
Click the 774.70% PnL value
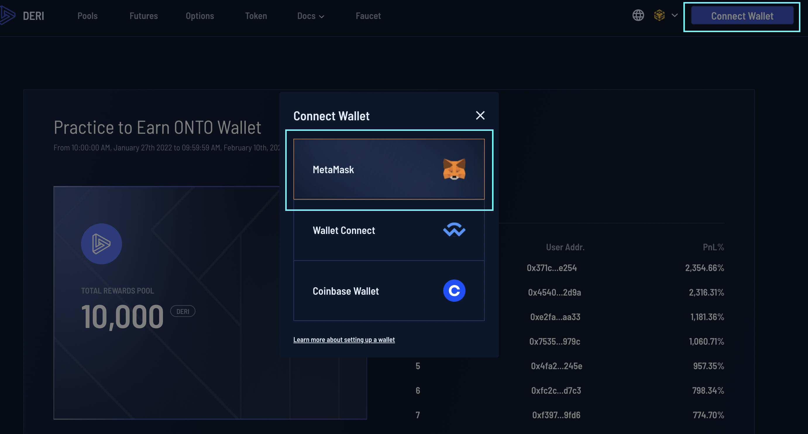coord(708,415)
